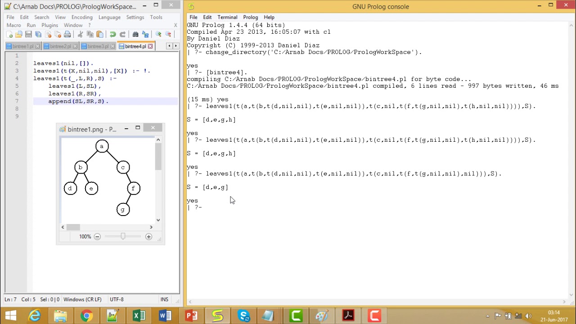Image resolution: width=576 pixels, height=324 pixels.
Task: Open the Macro menu
Action: point(14,25)
